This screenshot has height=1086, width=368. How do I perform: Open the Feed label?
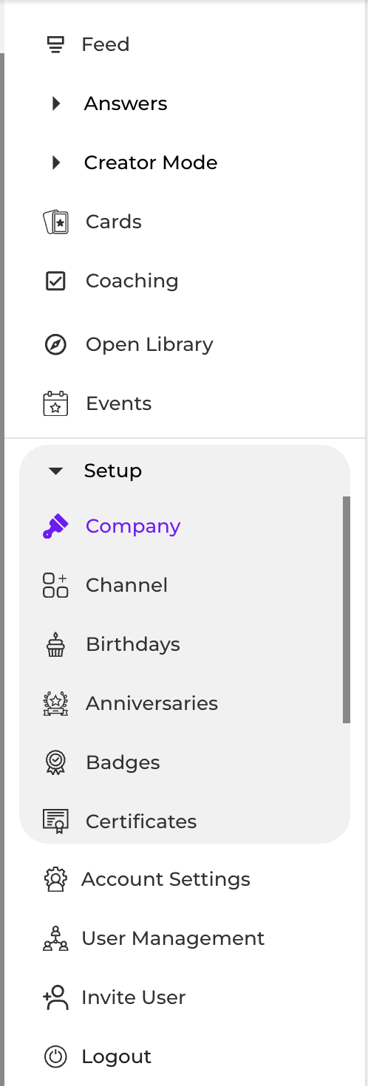click(x=106, y=44)
